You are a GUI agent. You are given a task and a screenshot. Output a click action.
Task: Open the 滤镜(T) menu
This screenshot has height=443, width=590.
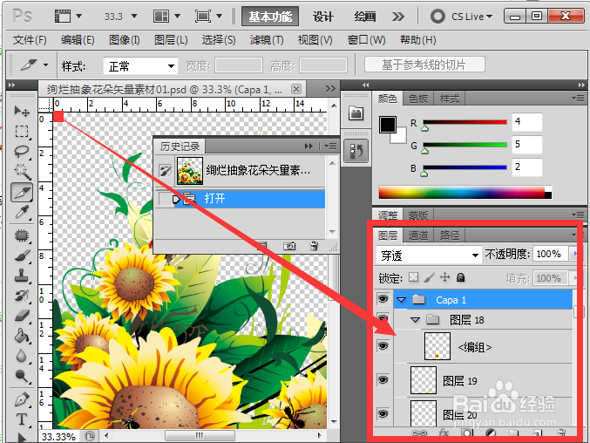pyautogui.click(x=267, y=40)
